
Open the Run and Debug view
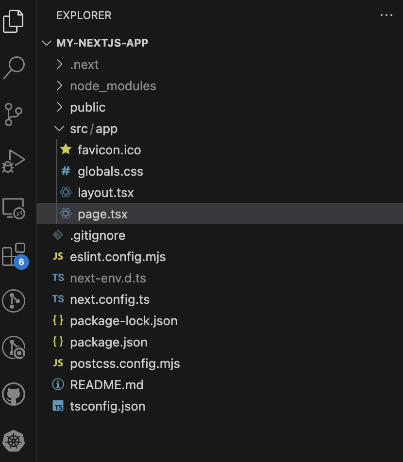14,161
